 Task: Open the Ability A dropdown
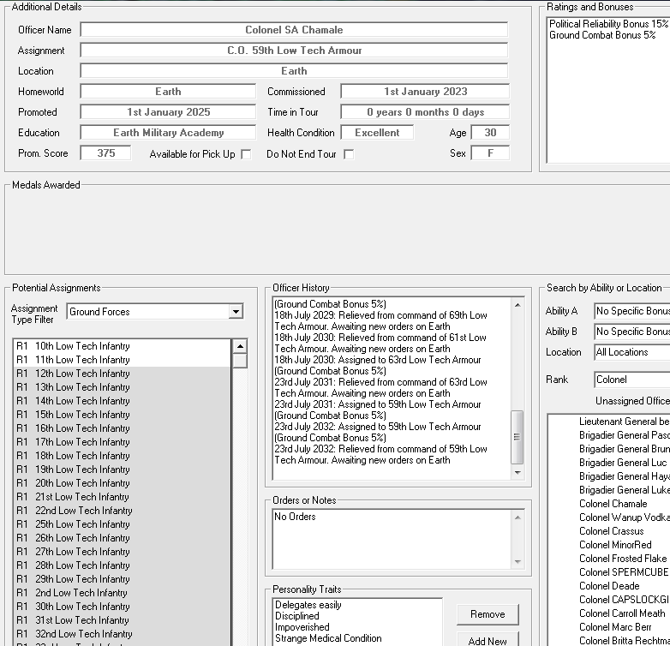[x=631, y=311]
